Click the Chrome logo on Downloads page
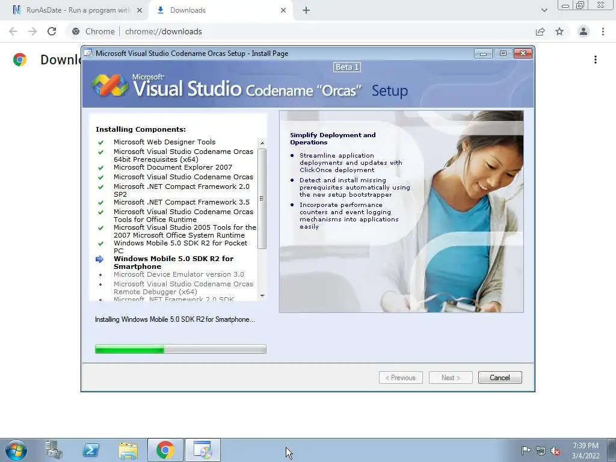 tap(20, 60)
